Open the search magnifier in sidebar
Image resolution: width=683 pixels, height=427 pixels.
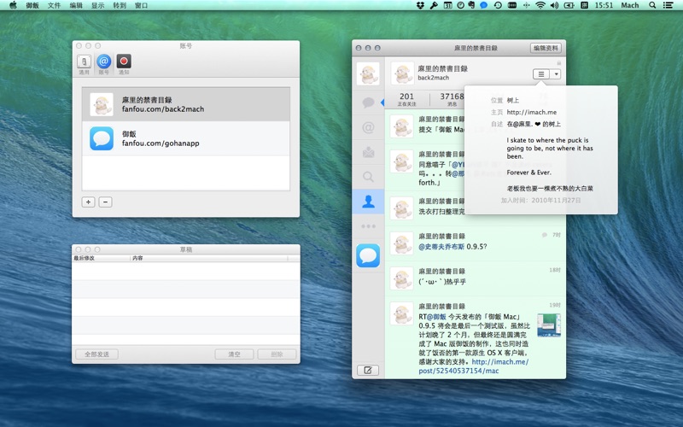(368, 178)
